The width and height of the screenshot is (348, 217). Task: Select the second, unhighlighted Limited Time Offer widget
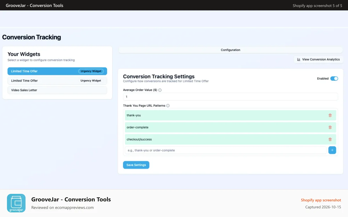pos(57,81)
